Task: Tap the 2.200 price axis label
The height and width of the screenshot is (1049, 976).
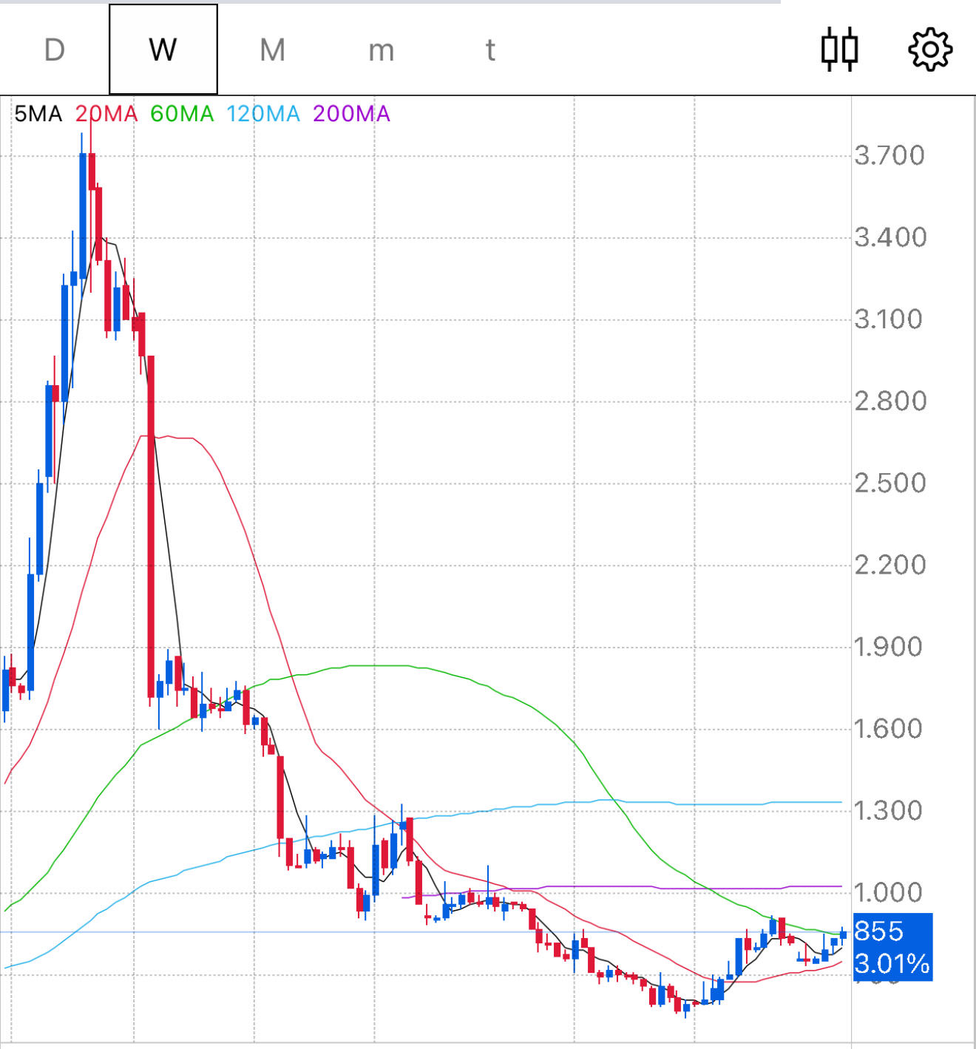Action: [x=890, y=566]
